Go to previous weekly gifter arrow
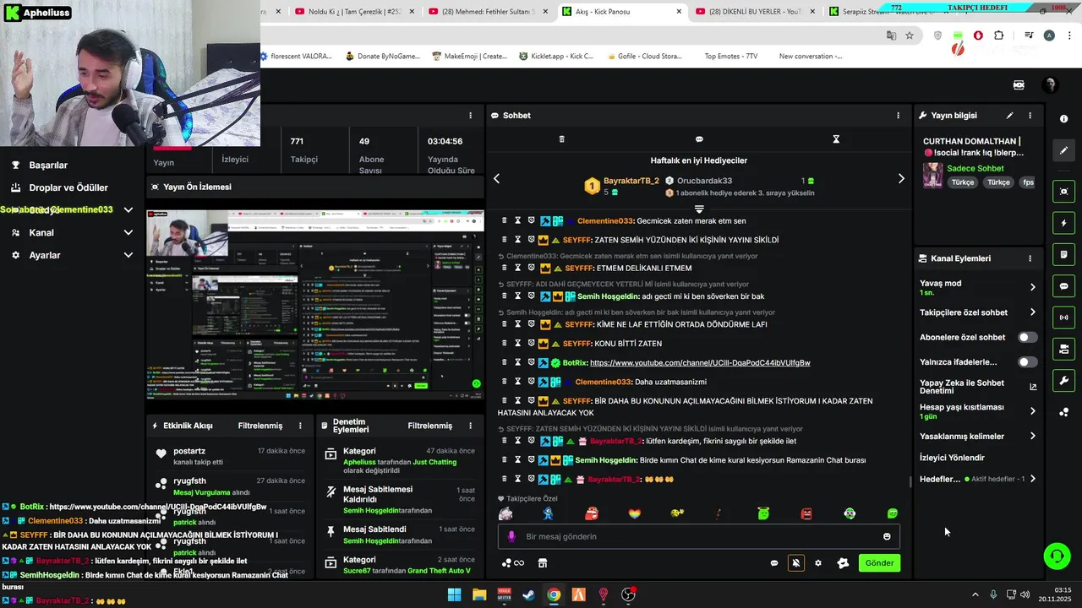The width and height of the screenshot is (1082, 608). [496, 179]
